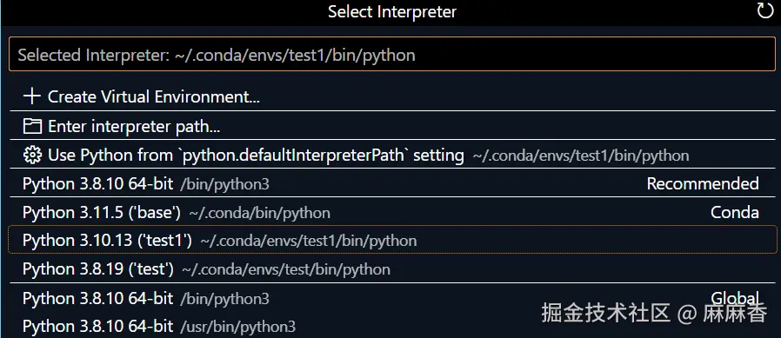The image size is (781, 338).
Task: Select Global Python 3.8.10 64-bit /bin/python3
Action: click(392, 298)
